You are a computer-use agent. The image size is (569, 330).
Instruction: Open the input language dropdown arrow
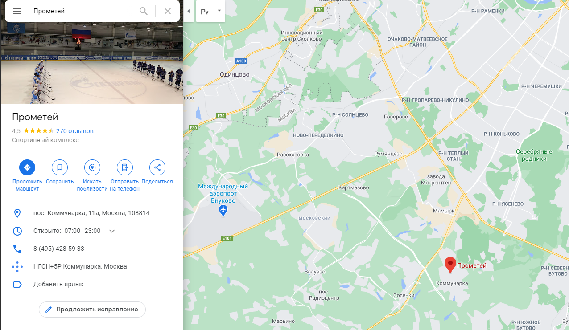[x=219, y=11]
